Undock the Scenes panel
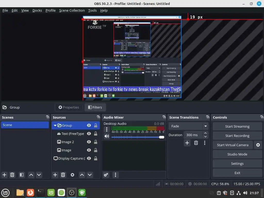 (x=48, y=117)
